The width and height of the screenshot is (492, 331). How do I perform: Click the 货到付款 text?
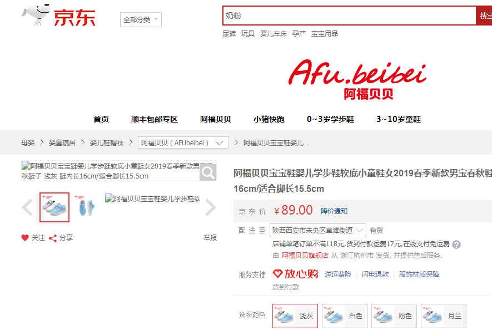[286, 287]
